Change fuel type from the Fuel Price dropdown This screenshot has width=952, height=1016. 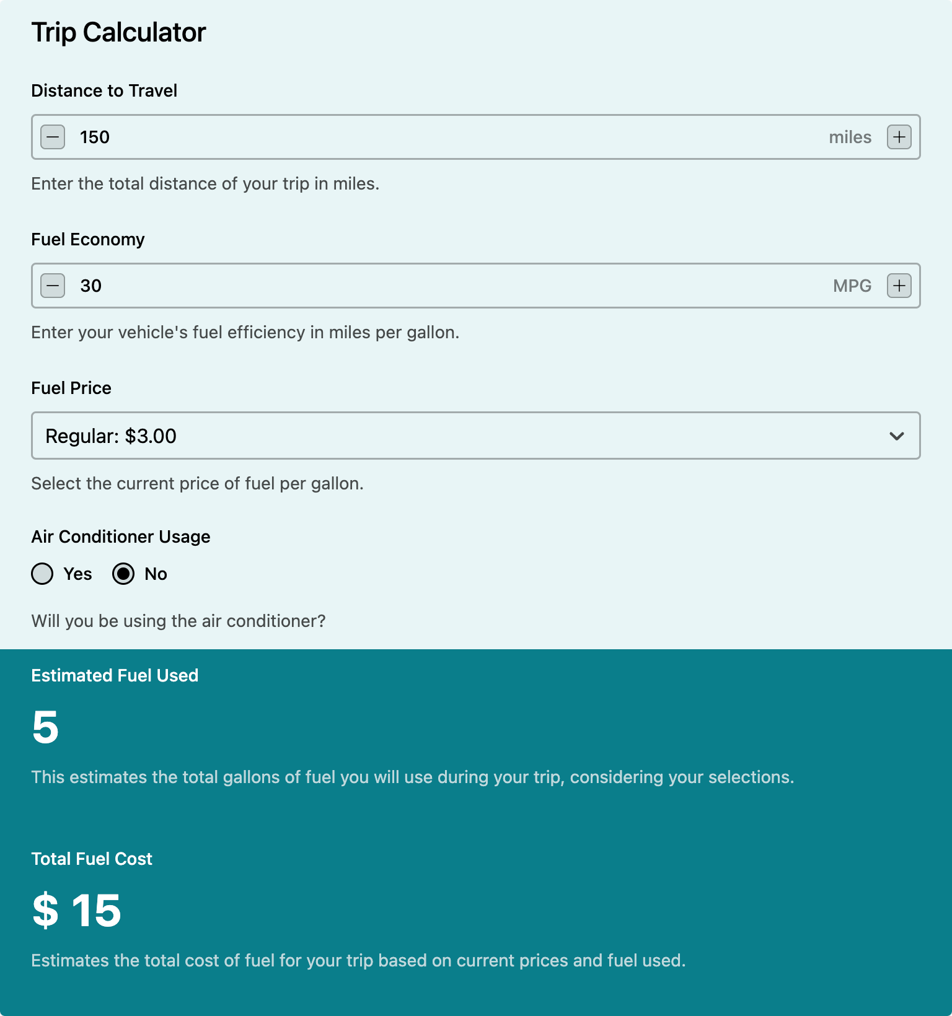point(476,436)
